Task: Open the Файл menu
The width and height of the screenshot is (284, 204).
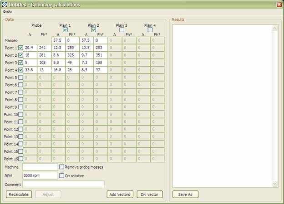Action: click(8, 12)
